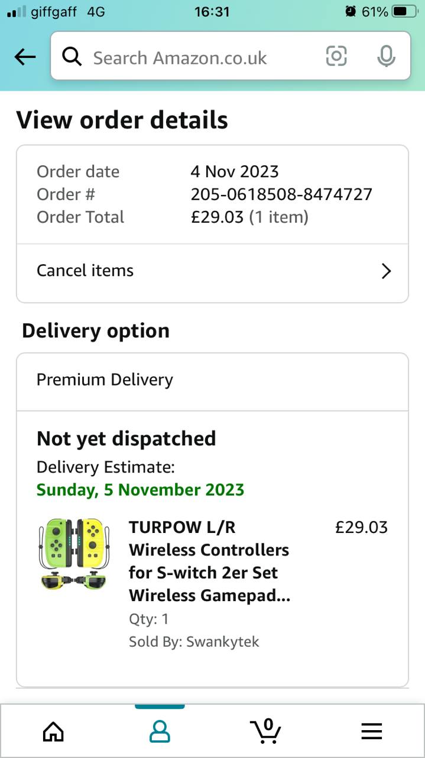Open the account profile tab
This screenshot has height=758, width=425.
pos(160,732)
